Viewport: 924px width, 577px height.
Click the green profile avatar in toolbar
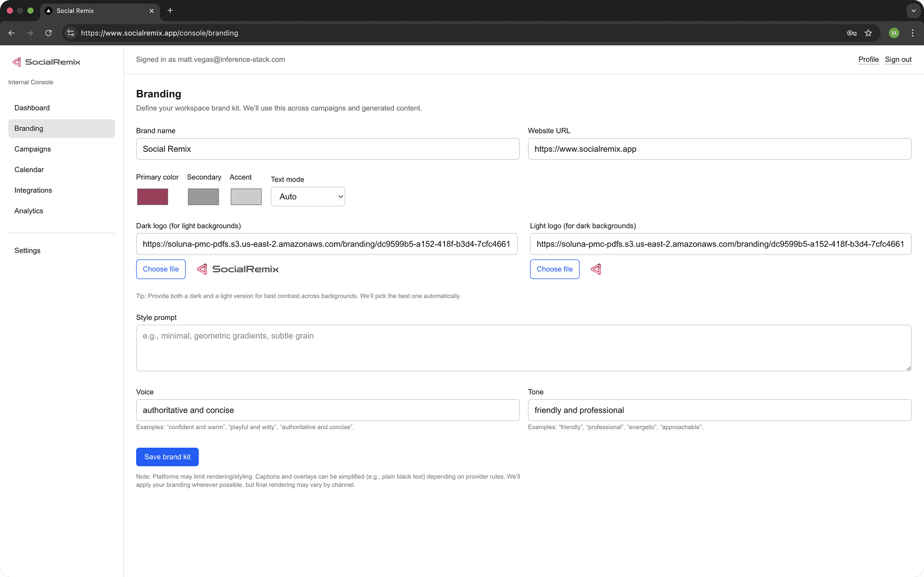coord(894,33)
